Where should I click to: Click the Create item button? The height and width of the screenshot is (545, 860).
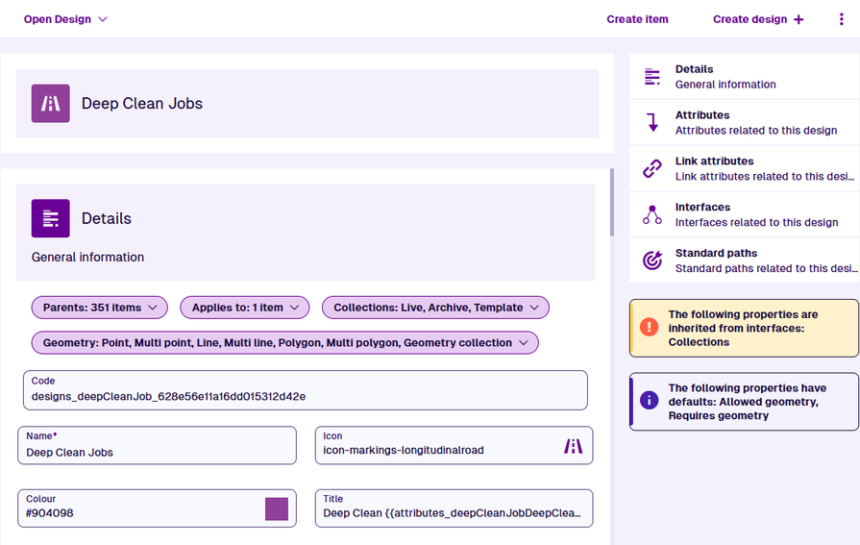tap(637, 19)
